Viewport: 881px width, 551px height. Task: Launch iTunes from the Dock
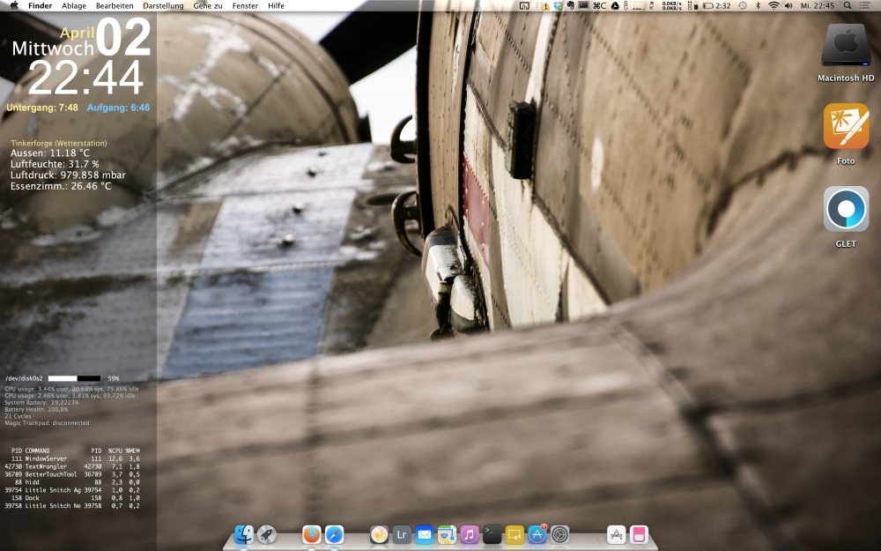(x=470, y=534)
